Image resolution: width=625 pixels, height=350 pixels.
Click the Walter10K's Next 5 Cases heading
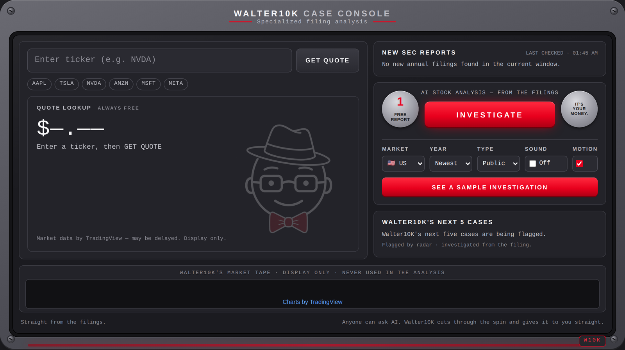pos(437,222)
